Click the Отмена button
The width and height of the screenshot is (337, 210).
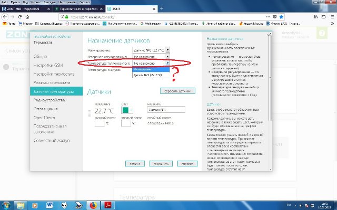pyautogui.click(x=135, y=163)
